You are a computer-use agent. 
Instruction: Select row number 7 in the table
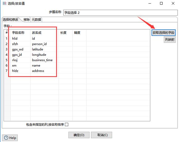[x=7, y=71]
